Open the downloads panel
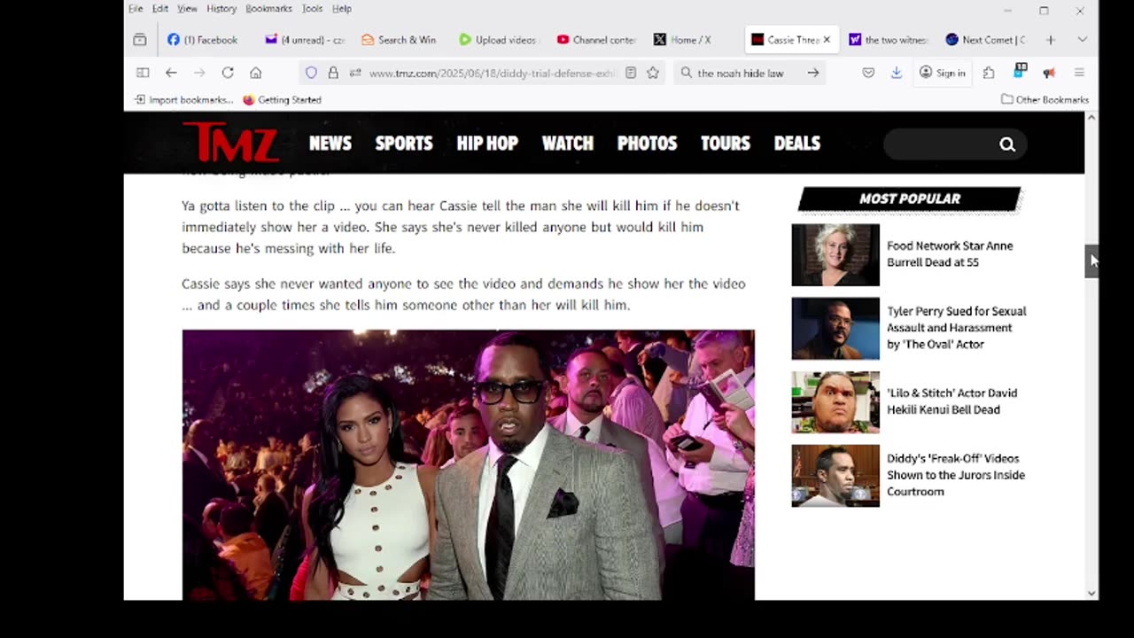This screenshot has height=638, width=1134. tap(897, 73)
